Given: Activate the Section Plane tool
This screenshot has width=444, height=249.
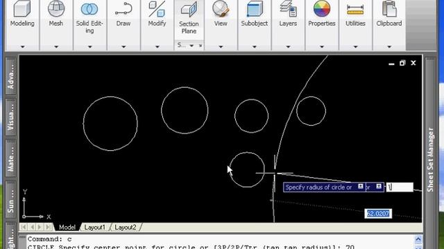Looking at the screenshot, I should pyautogui.click(x=189, y=10).
